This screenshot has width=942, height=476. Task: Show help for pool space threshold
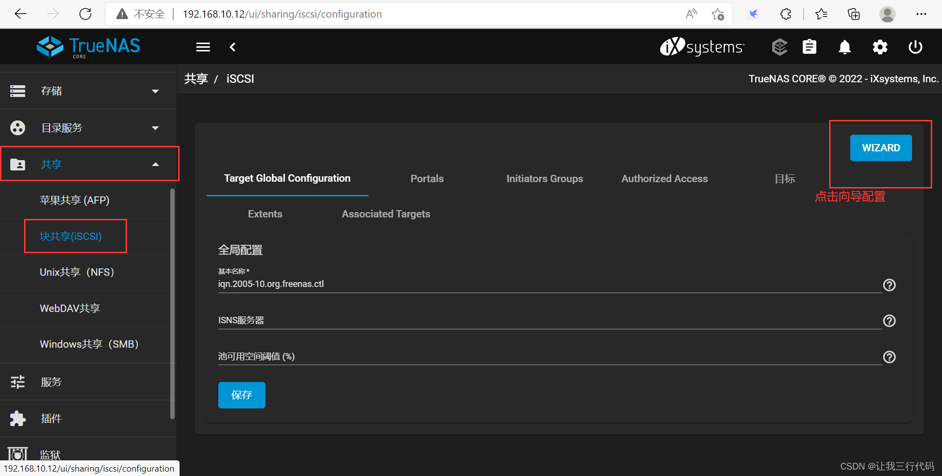pos(890,357)
